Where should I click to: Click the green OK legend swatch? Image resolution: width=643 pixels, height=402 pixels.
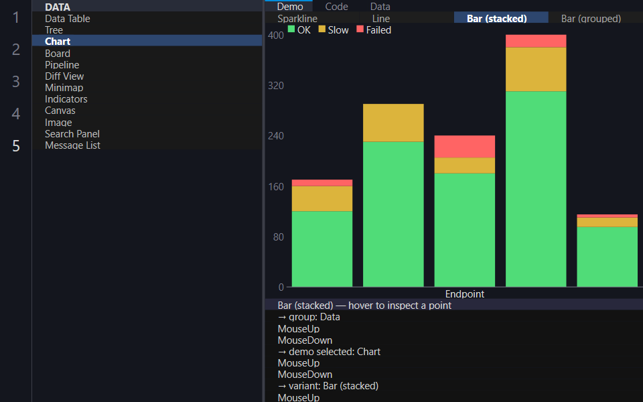coord(291,29)
